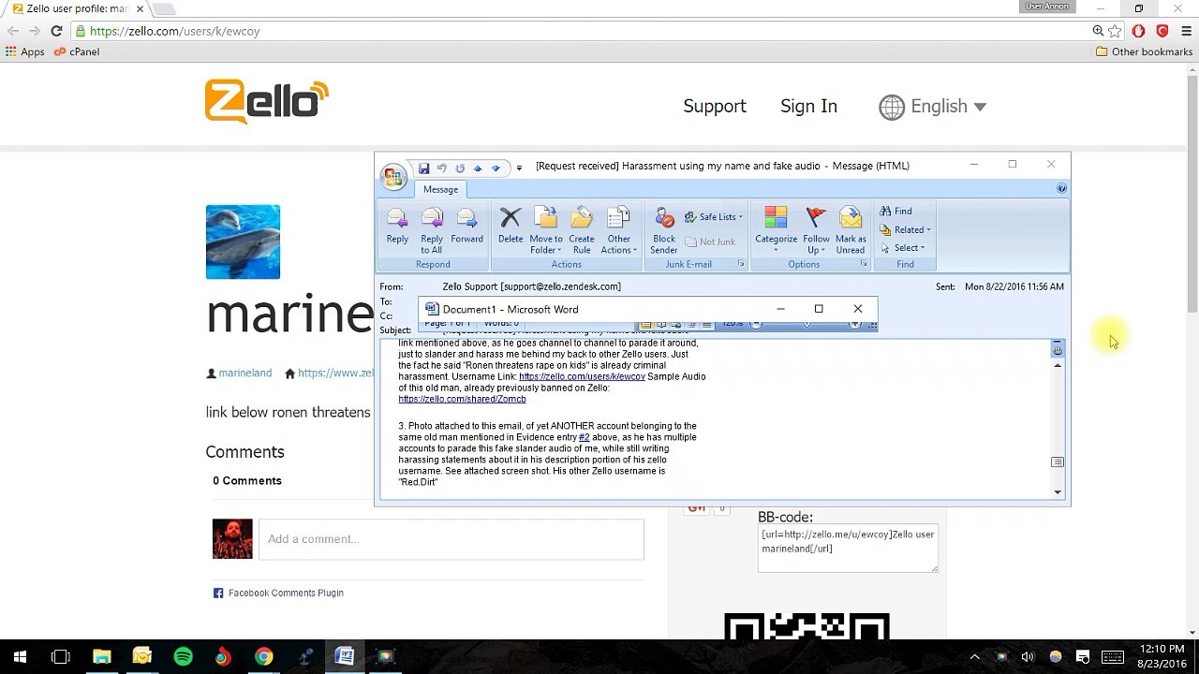The image size is (1199, 674).
Task: Close the Document1 Microsoft Word window
Action: click(x=857, y=309)
